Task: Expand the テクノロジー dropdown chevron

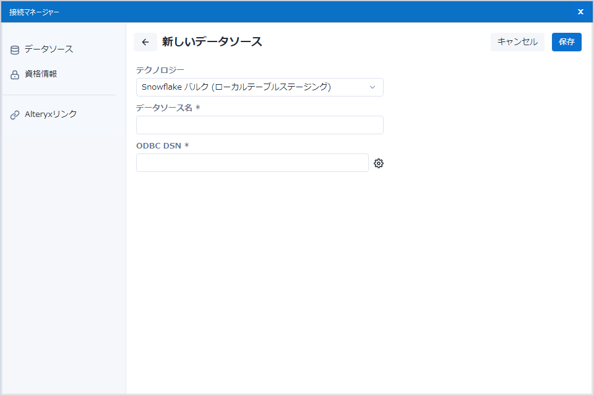Action: pos(372,87)
